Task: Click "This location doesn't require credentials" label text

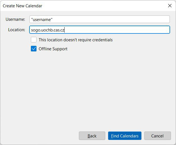Action: tap(76, 40)
